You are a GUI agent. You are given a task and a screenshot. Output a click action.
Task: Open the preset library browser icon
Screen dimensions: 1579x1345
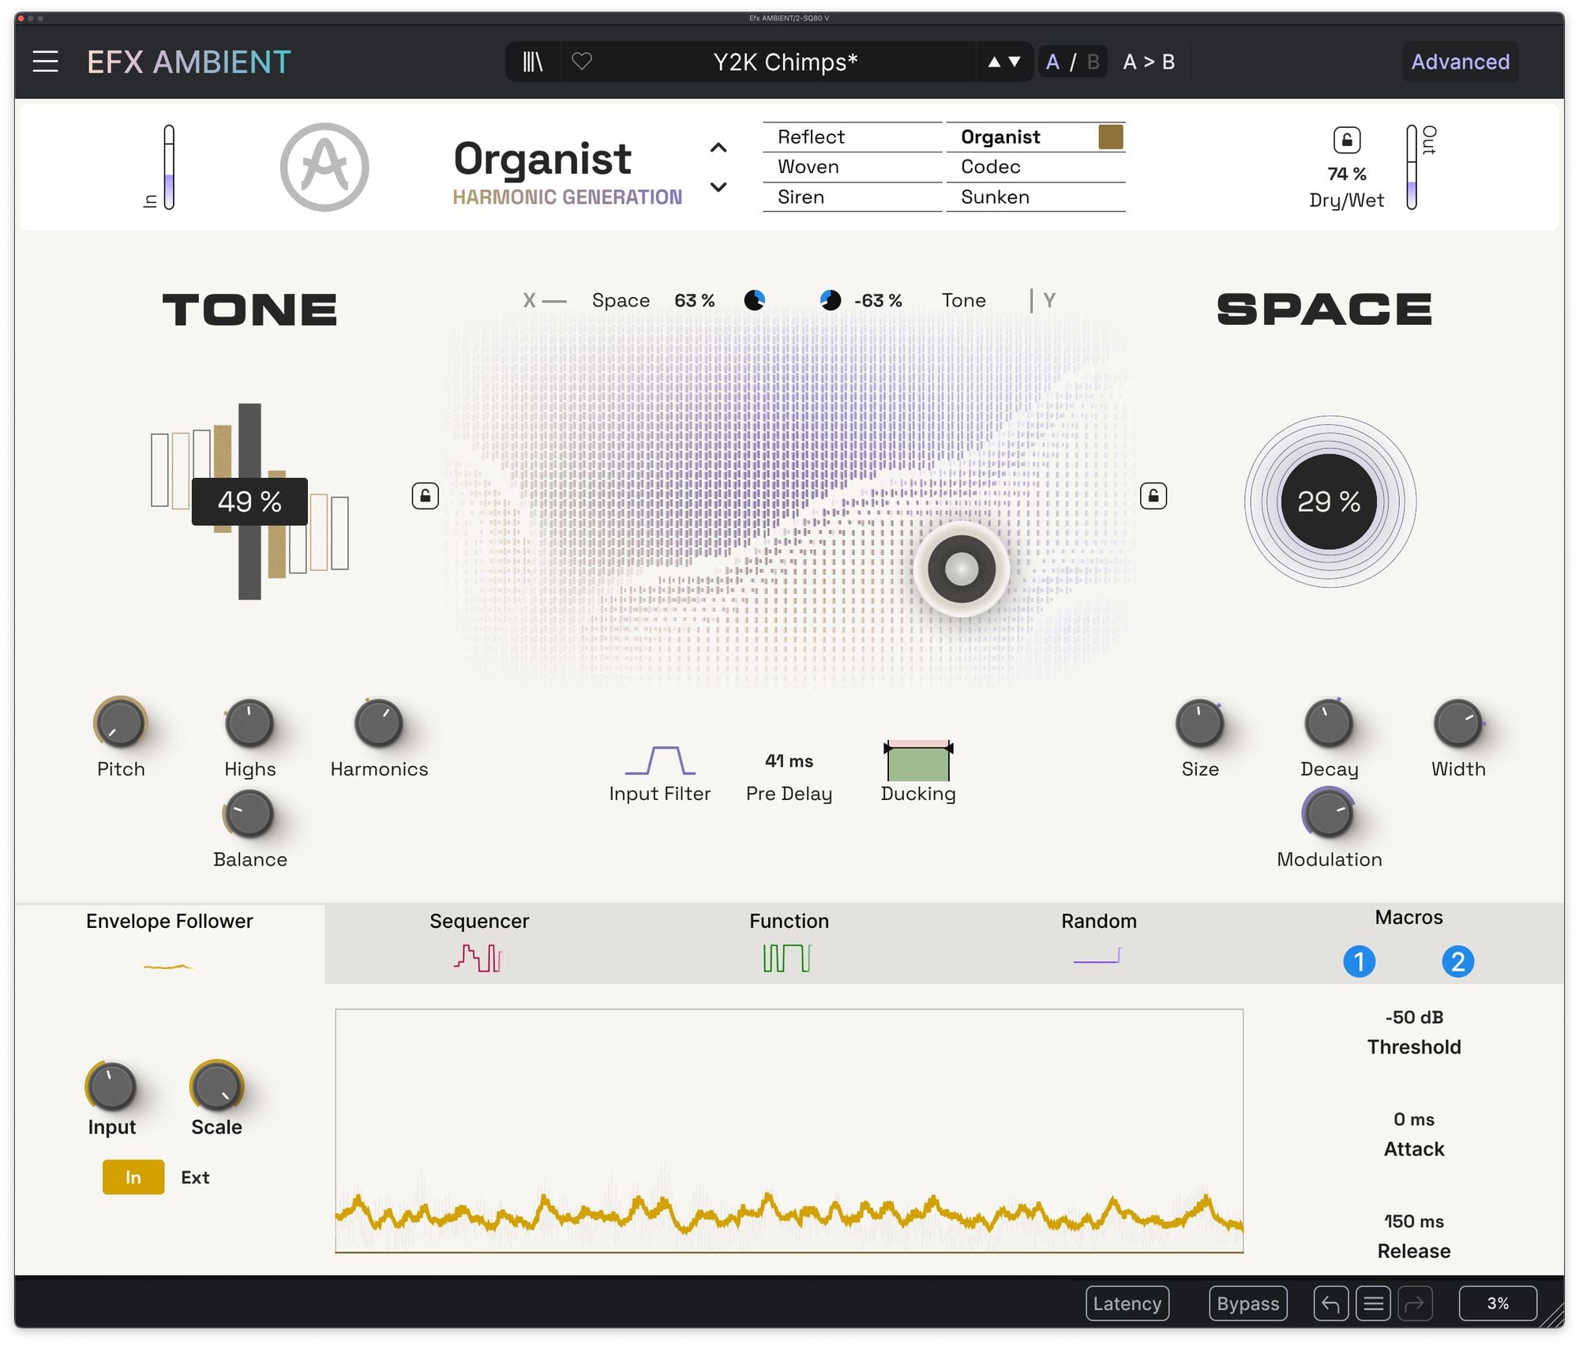pos(533,62)
